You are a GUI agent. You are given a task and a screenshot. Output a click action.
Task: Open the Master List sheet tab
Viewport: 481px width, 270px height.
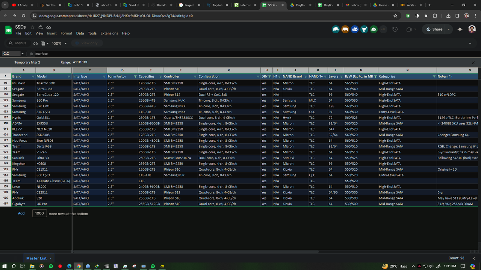coord(36,258)
